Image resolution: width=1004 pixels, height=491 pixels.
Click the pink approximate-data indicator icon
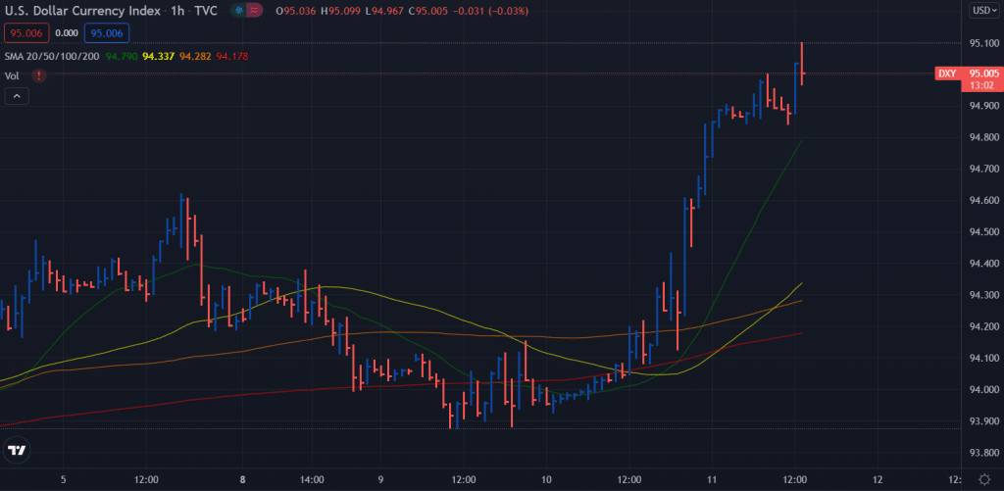tap(255, 11)
